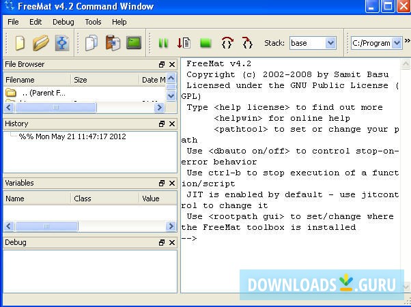Close the History panel
This screenshot has width=411, height=307.
(172, 124)
